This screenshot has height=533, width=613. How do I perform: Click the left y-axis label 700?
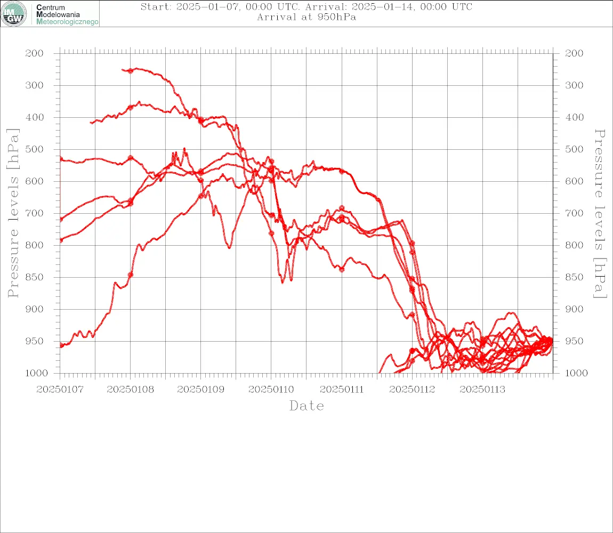[x=35, y=214]
